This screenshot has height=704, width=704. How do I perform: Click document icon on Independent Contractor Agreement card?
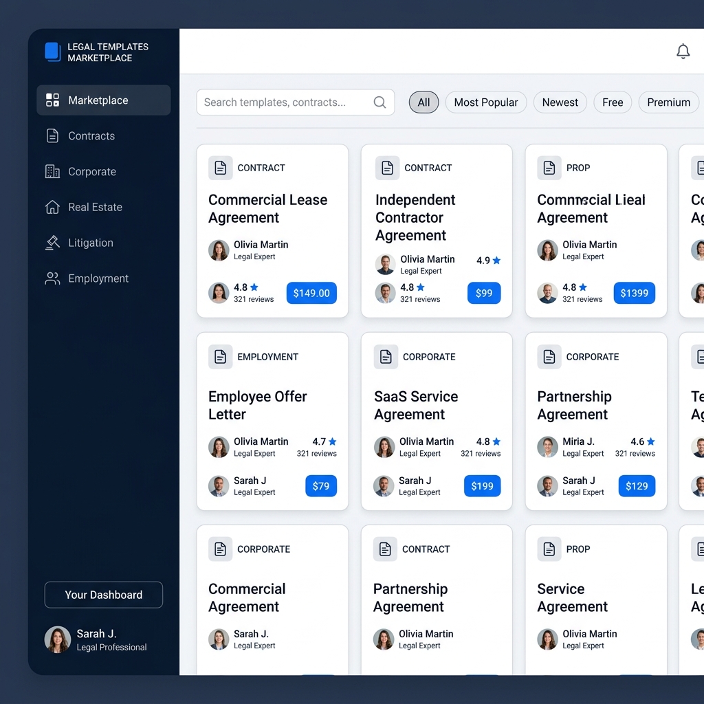388,168
